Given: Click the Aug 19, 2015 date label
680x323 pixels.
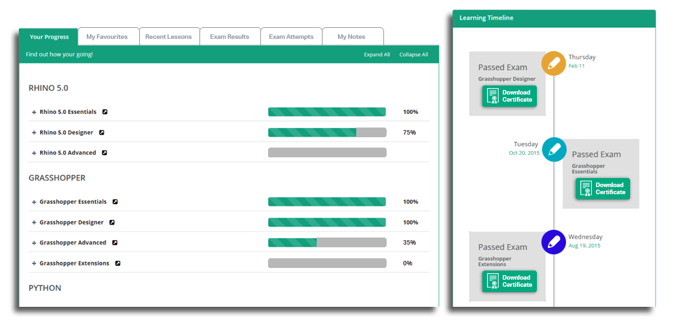Looking at the screenshot, I should point(584,245).
